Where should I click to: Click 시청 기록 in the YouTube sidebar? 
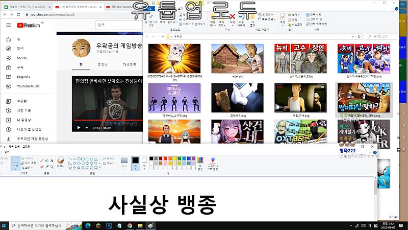pyautogui.click(x=24, y=110)
